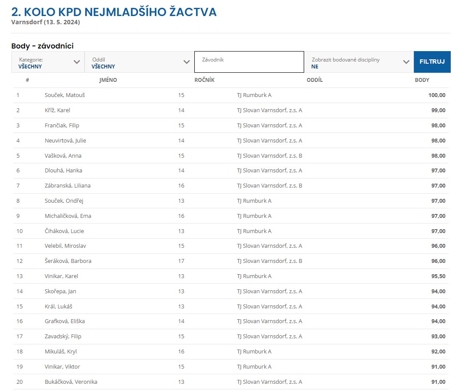Select competitor Michaličková, Ema
472x392 pixels.
tap(68, 216)
